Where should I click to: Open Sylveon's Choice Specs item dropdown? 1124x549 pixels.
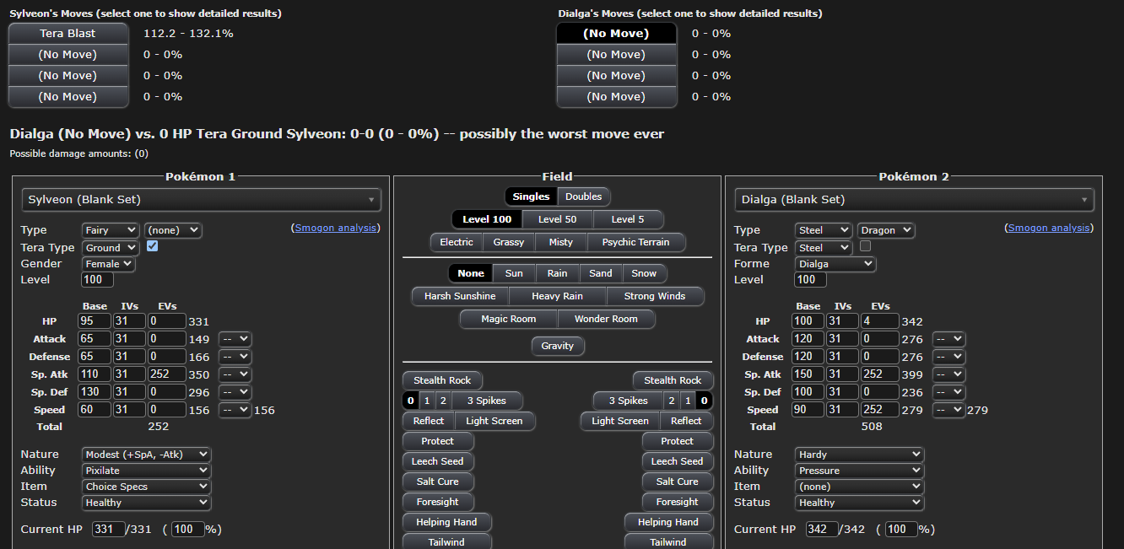[146, 487]
